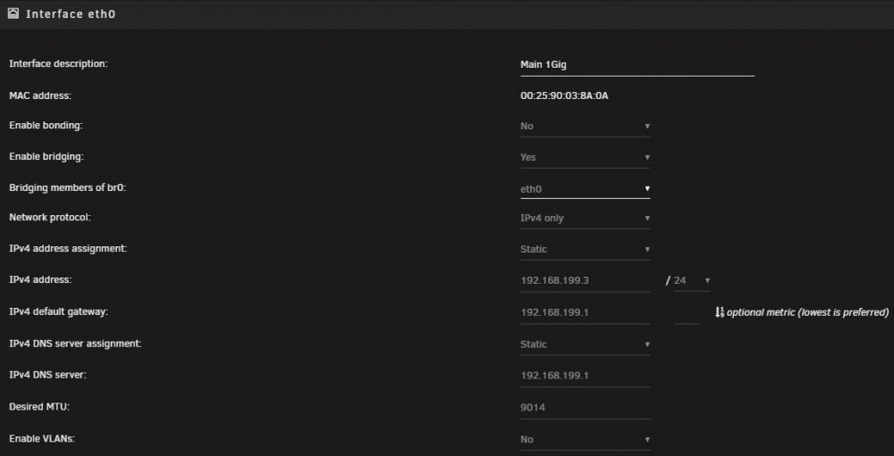Open IPv4 DNS server assignment dropdown

(585, 345)
